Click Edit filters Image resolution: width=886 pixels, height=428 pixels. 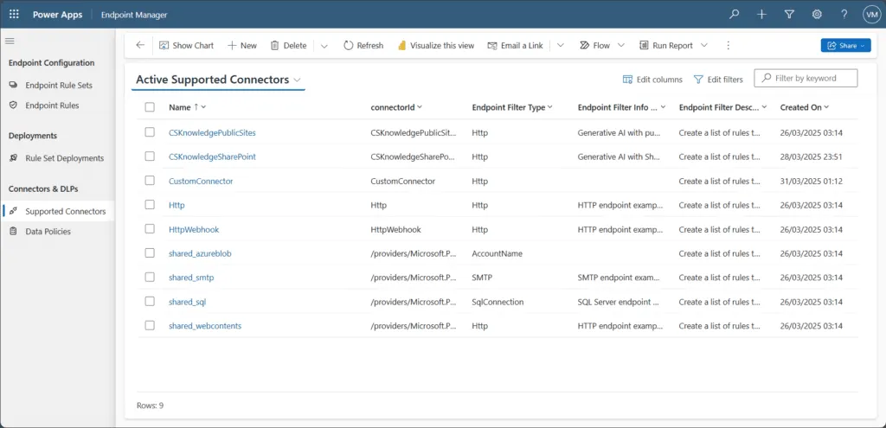click(718, 80)
